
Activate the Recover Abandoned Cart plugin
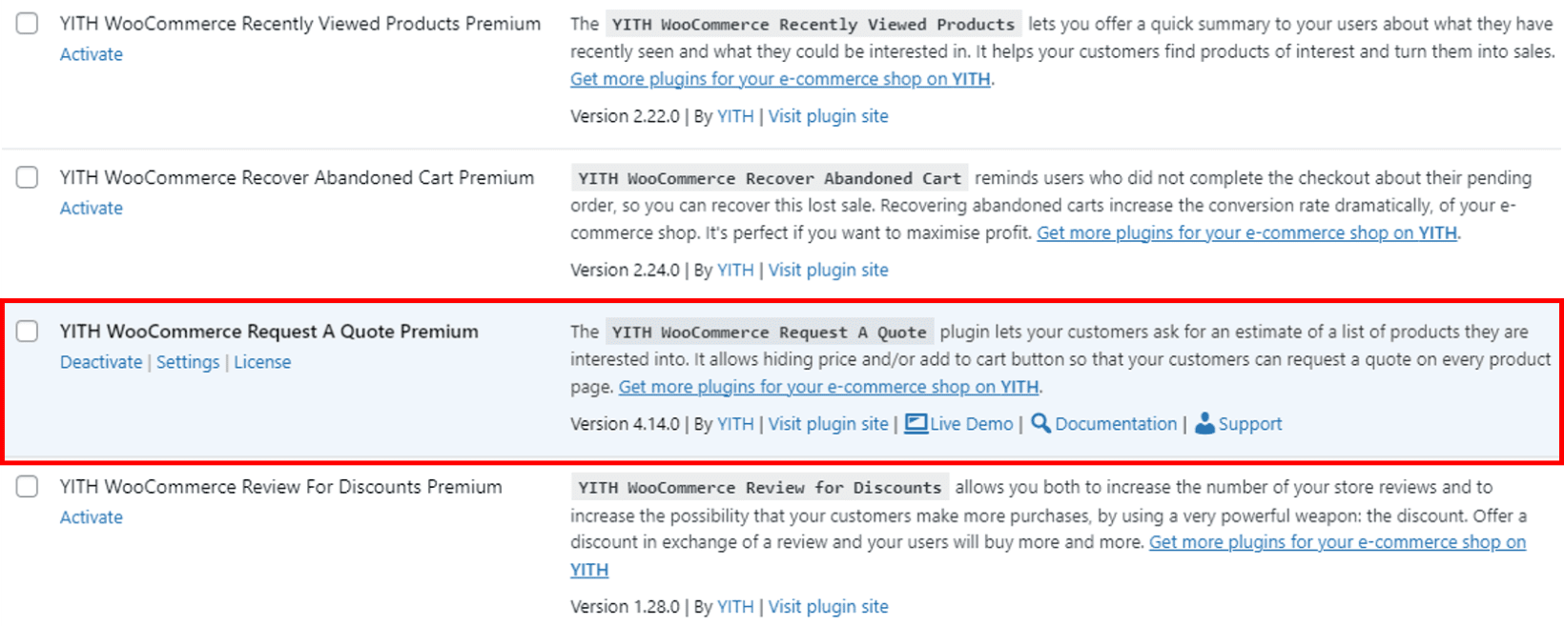point(91,208)
